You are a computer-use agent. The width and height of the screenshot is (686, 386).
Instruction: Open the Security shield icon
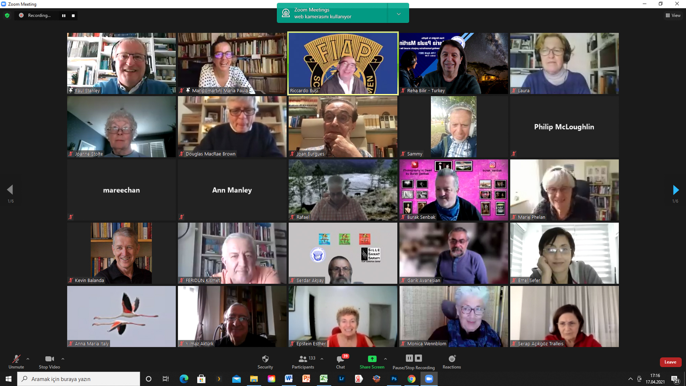coord(265,359)
